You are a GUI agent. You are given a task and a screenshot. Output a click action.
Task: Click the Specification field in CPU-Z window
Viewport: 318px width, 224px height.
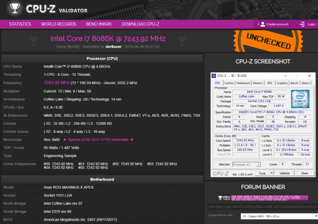coord(272,112)
